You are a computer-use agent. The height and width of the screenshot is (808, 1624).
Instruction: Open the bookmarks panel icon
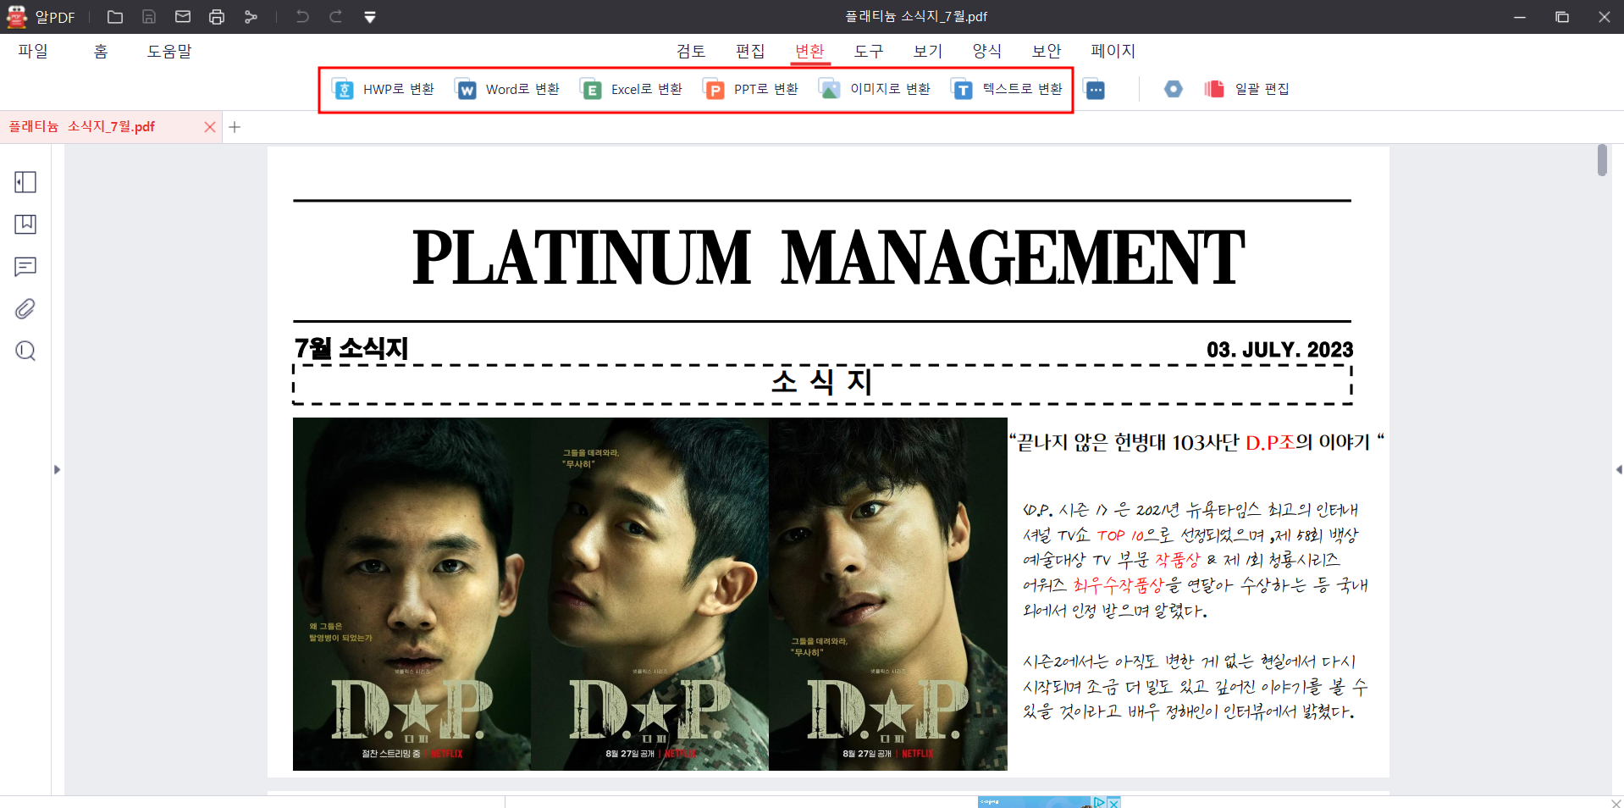click(x=25, y=224)
